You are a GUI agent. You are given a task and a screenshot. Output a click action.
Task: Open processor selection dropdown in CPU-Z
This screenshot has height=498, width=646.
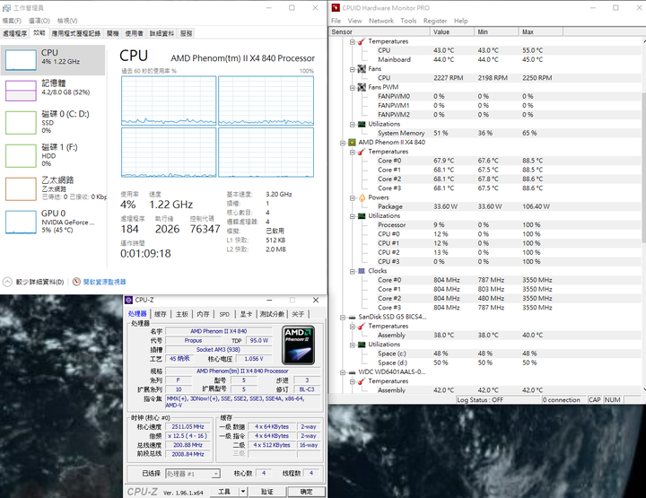(216, 474)
